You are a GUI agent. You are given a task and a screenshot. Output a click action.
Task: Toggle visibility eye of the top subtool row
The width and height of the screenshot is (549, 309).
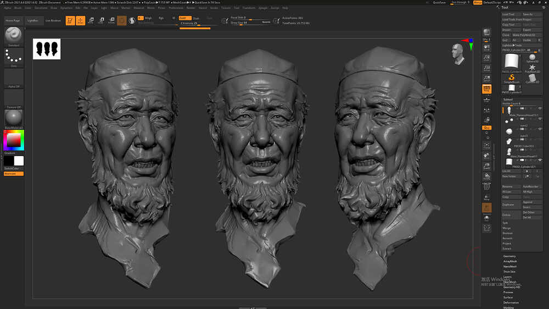click(540, 109)
